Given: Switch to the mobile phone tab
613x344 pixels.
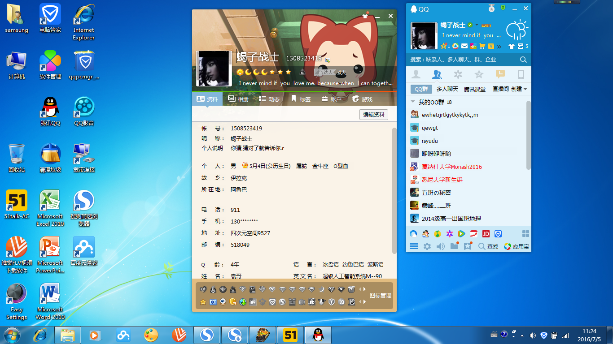Looking at the screenshot, I should click(x=521, y=74).
